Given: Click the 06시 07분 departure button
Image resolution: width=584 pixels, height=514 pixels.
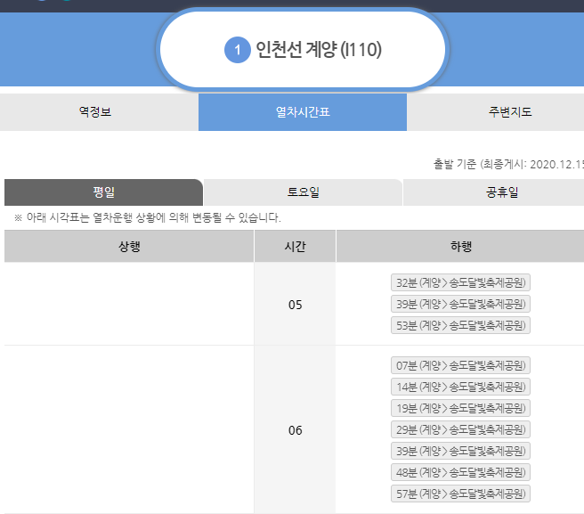Looking at the screenshot, I should [461, 365].
